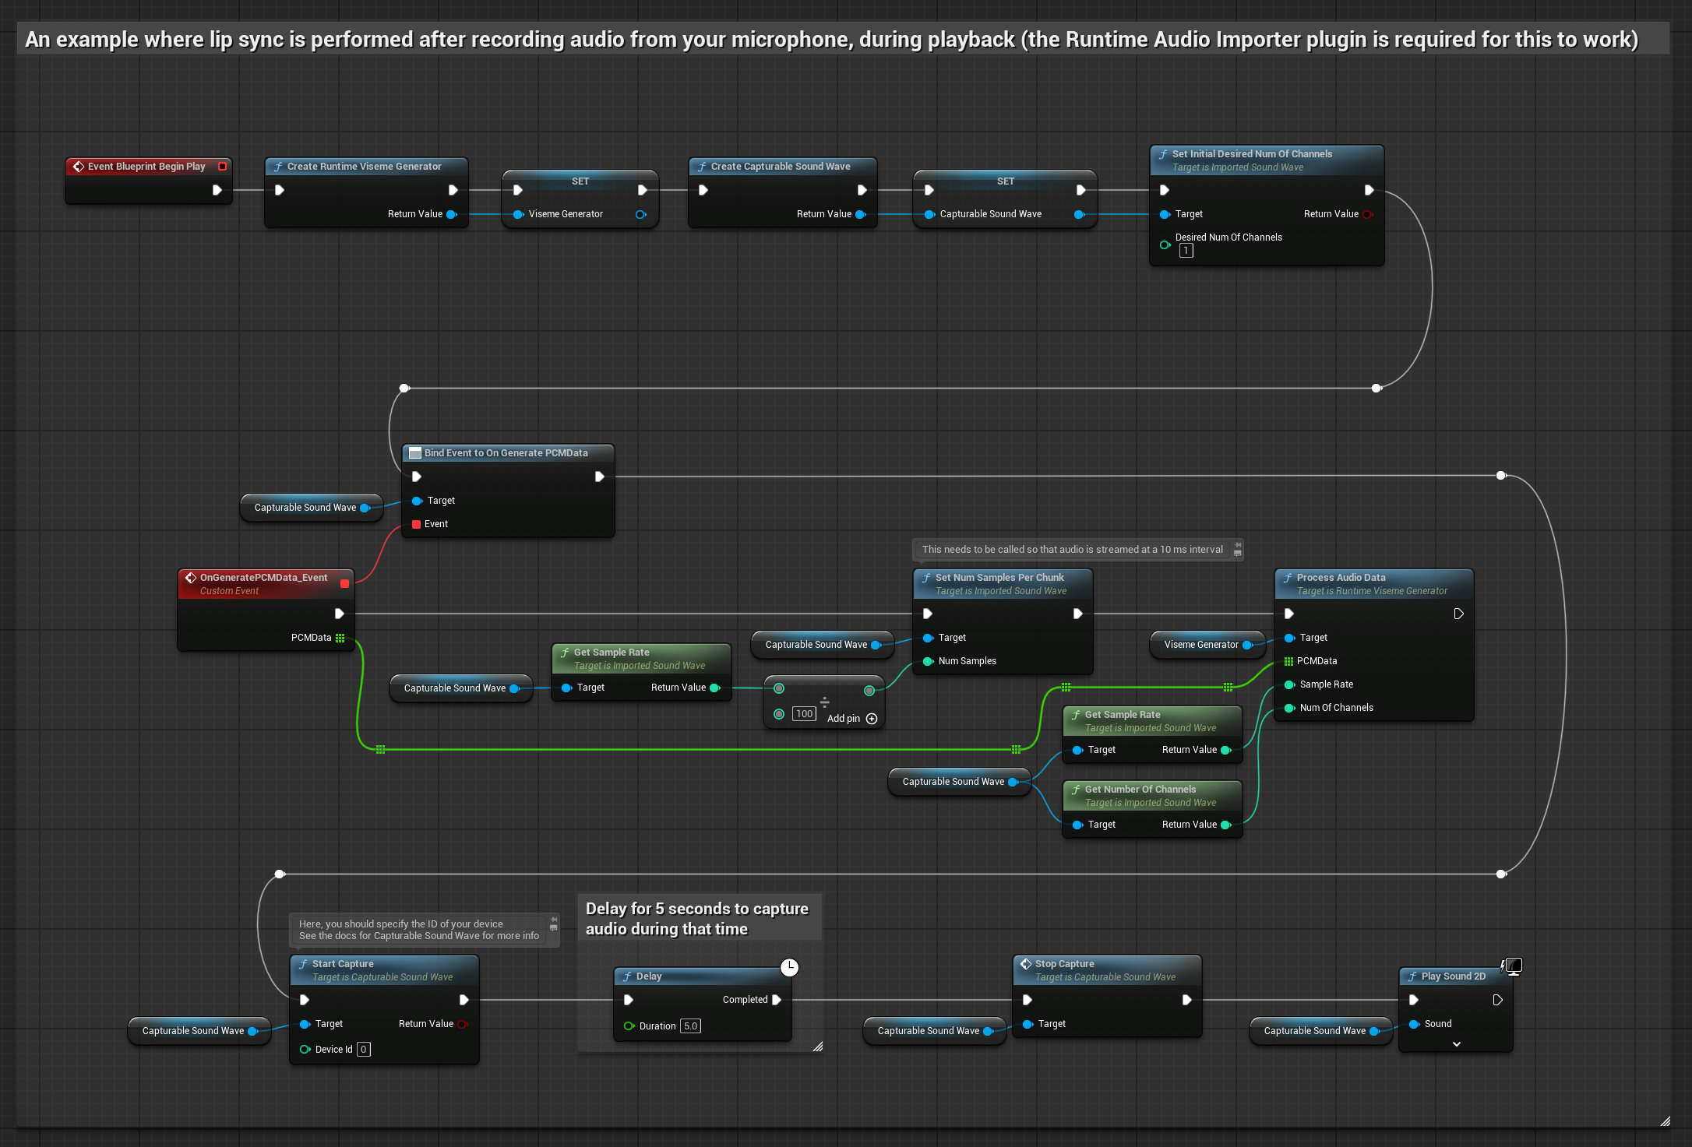Click the Return Value pin of Create Runtime Viseme Generator
The height and width of the screenshot is (1147, 1692).
pos(452,214)
